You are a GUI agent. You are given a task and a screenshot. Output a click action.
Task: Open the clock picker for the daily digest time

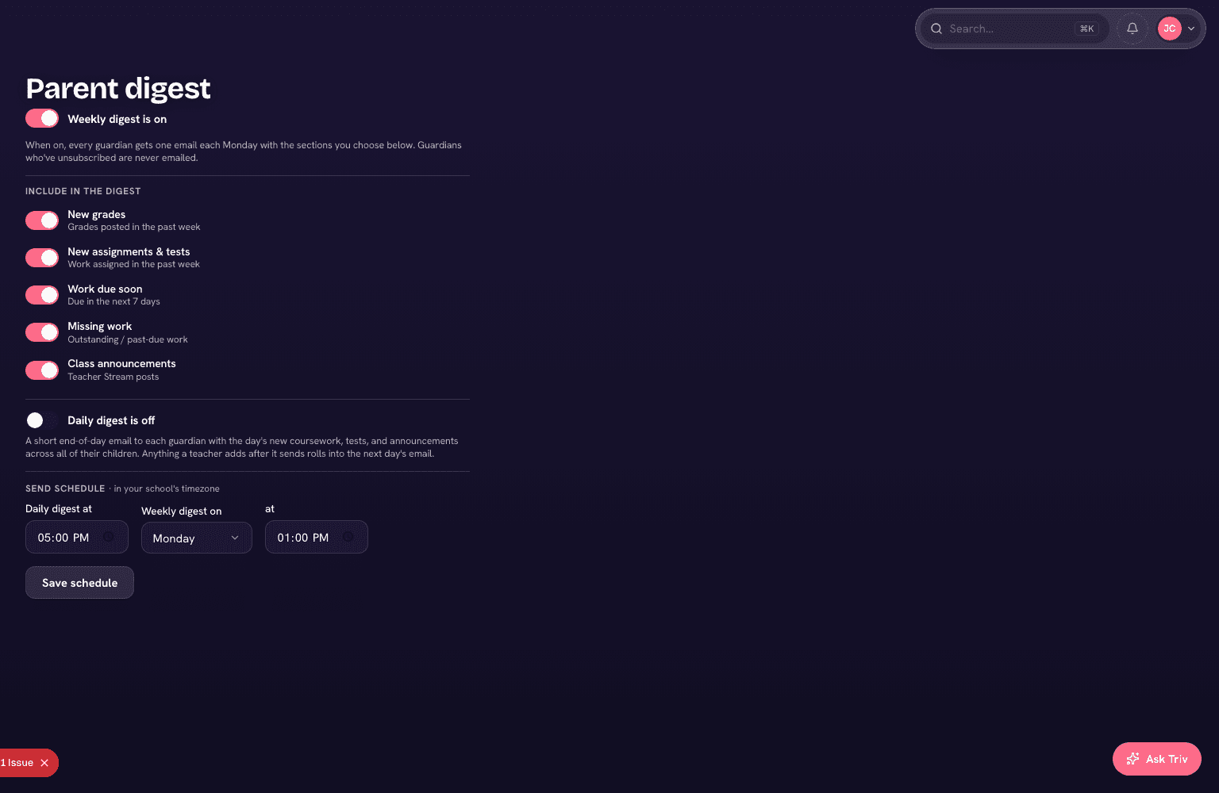(x=109, y=537)
